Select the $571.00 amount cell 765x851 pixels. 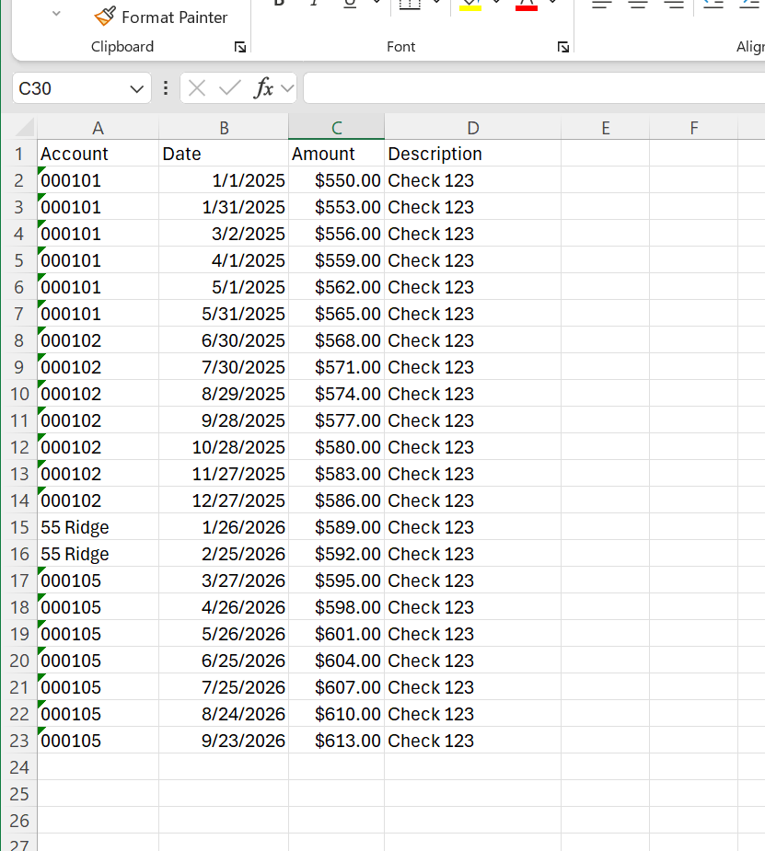pos(337,367)
